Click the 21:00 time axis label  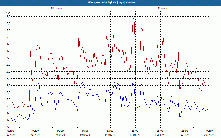[x=185, y=131]
